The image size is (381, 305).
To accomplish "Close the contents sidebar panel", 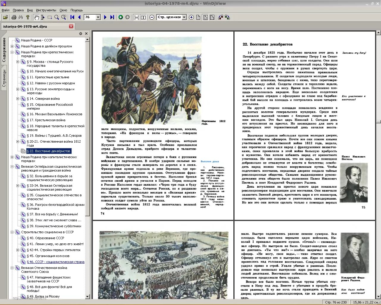I will 86,34.
